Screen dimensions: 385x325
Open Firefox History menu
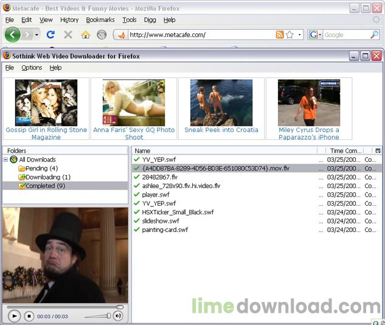tap(69, 20)
